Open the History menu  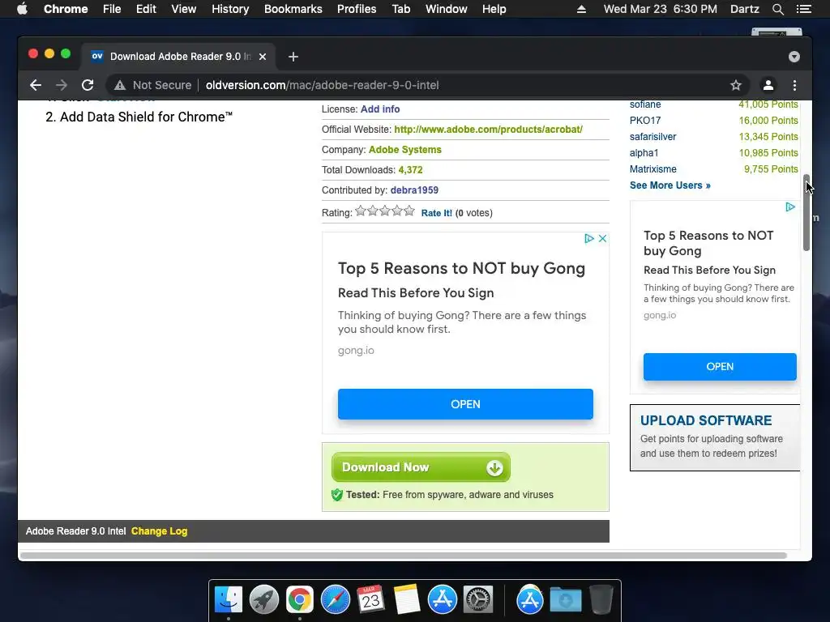[x=230, y=9]
